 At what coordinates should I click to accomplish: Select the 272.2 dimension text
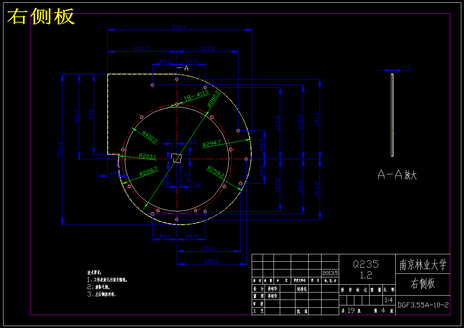(x=300, y=122)
